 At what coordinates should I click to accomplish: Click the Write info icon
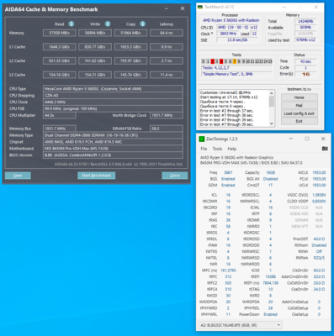tap(108, 24)
